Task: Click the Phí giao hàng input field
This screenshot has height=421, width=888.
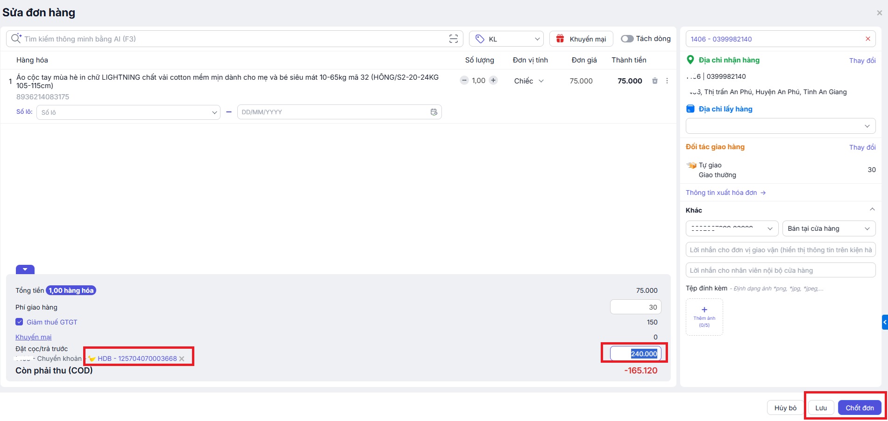Action: (x=636, y=307)
